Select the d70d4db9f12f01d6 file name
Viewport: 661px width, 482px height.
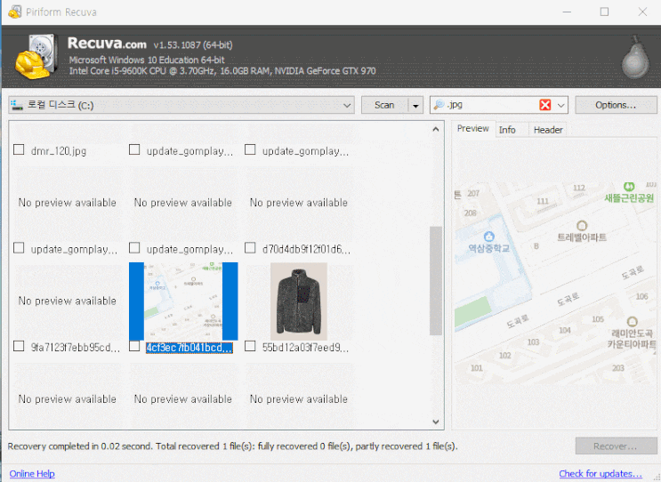click(306, 249)
